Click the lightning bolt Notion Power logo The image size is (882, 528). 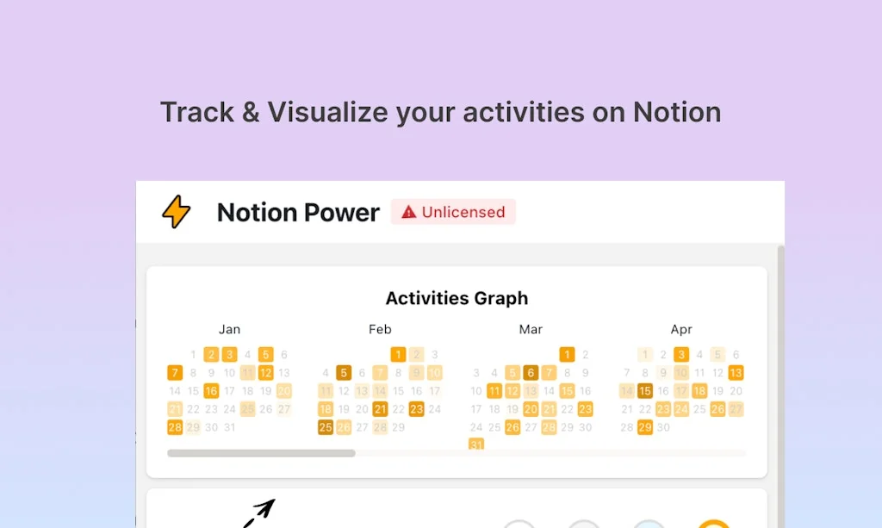pyautogui.click(x=176, y=212)
